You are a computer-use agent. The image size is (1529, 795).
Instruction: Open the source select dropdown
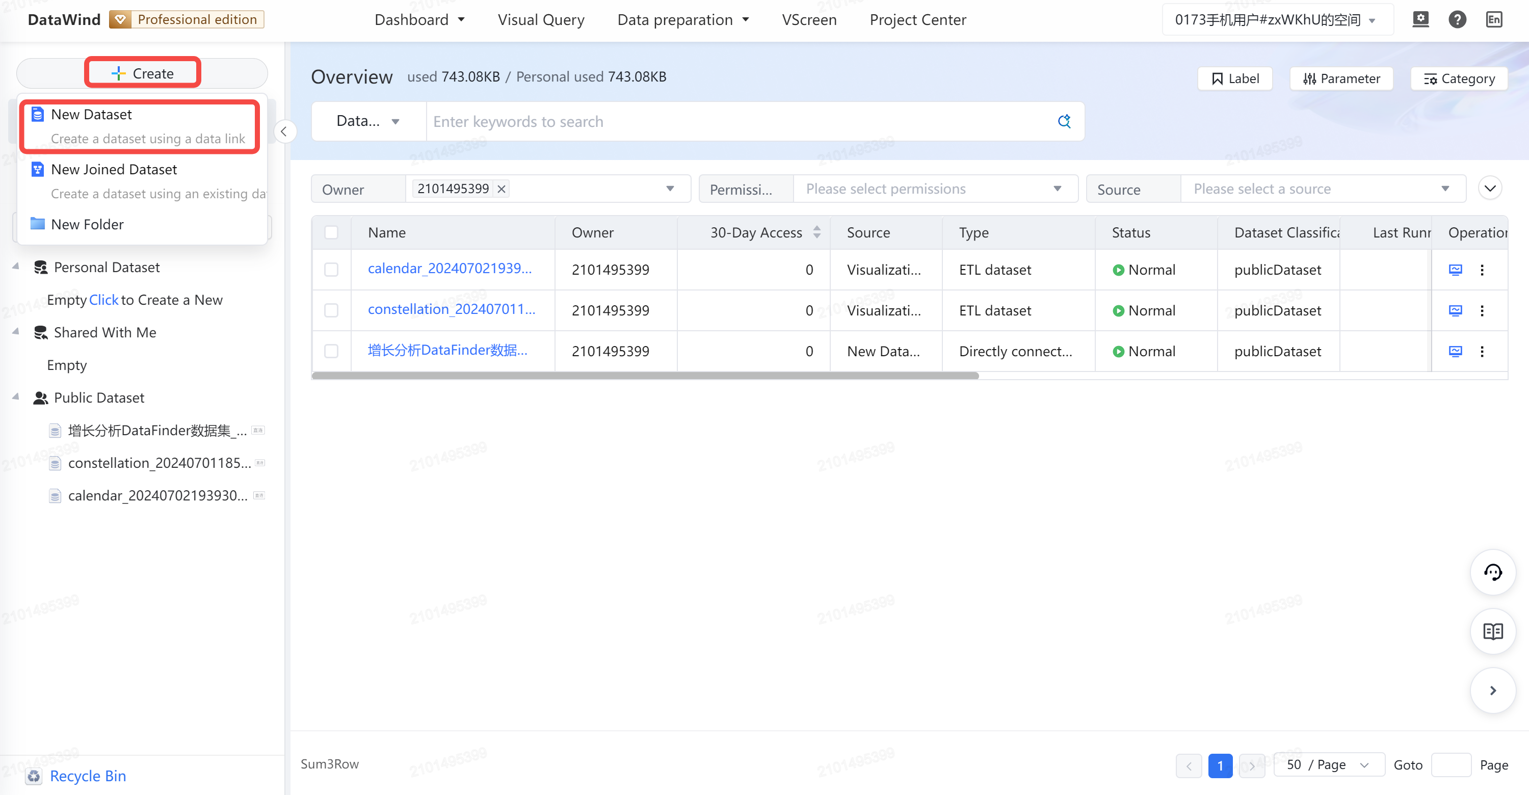1323,189
